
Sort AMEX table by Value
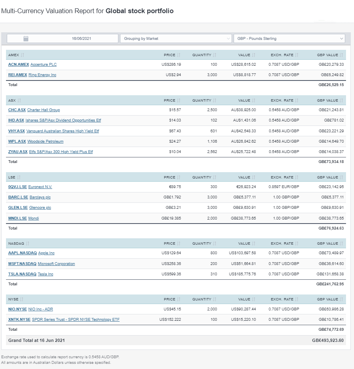pyautogui.click(x=254, y=55)
